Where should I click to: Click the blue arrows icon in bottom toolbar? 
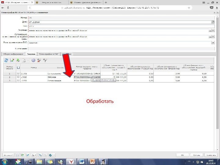pos(28,155)
